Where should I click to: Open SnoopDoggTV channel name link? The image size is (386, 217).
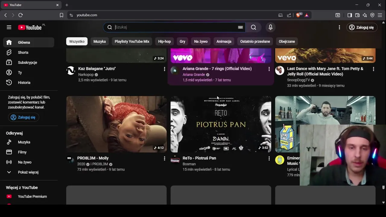point(299,80)
